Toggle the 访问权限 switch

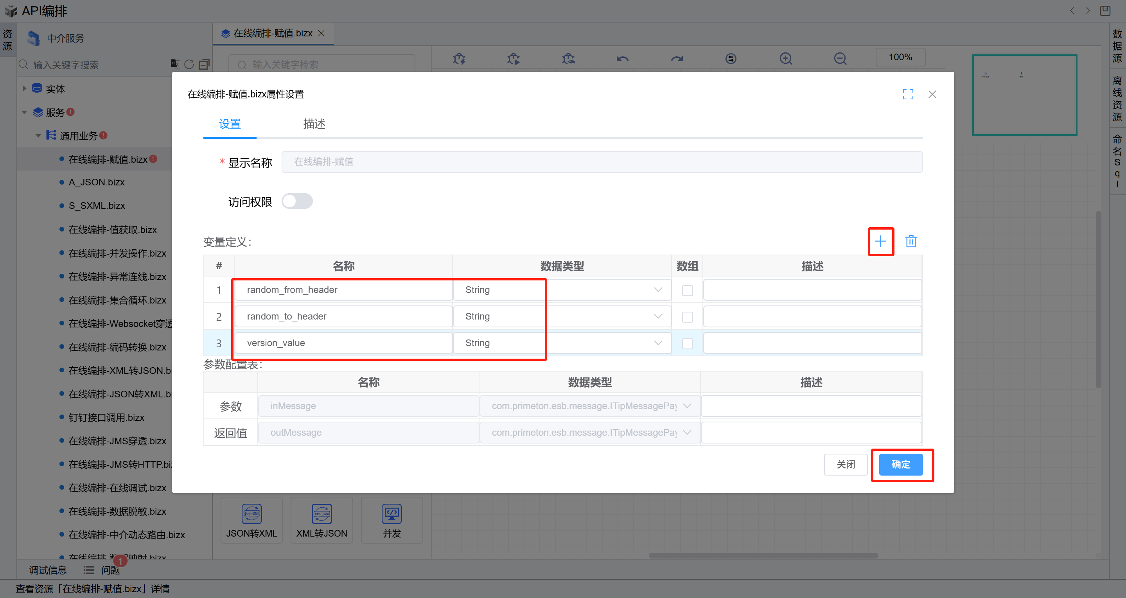pyautogui.click(x=297, y=201)
